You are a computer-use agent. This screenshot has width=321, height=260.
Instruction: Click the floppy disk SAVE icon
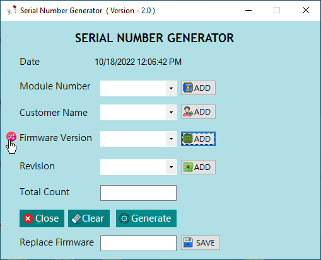click(188, 242)
